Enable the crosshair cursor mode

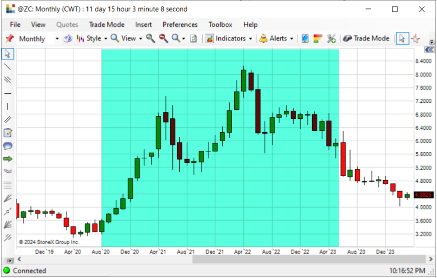click(x=416, y=38)
